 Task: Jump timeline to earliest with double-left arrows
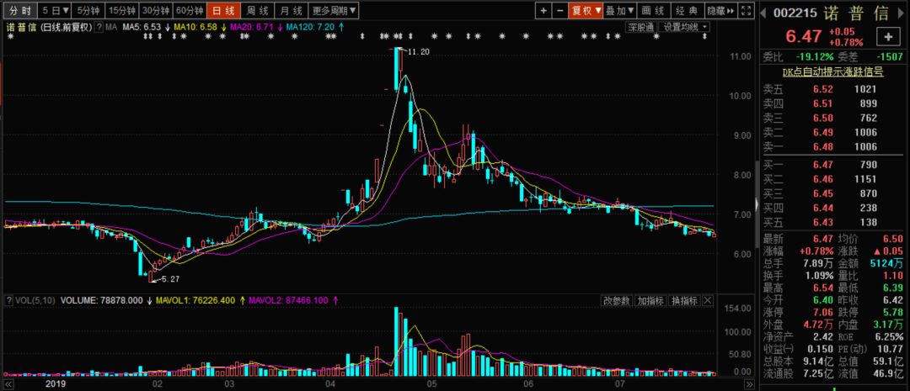click(x=9, y=384)
